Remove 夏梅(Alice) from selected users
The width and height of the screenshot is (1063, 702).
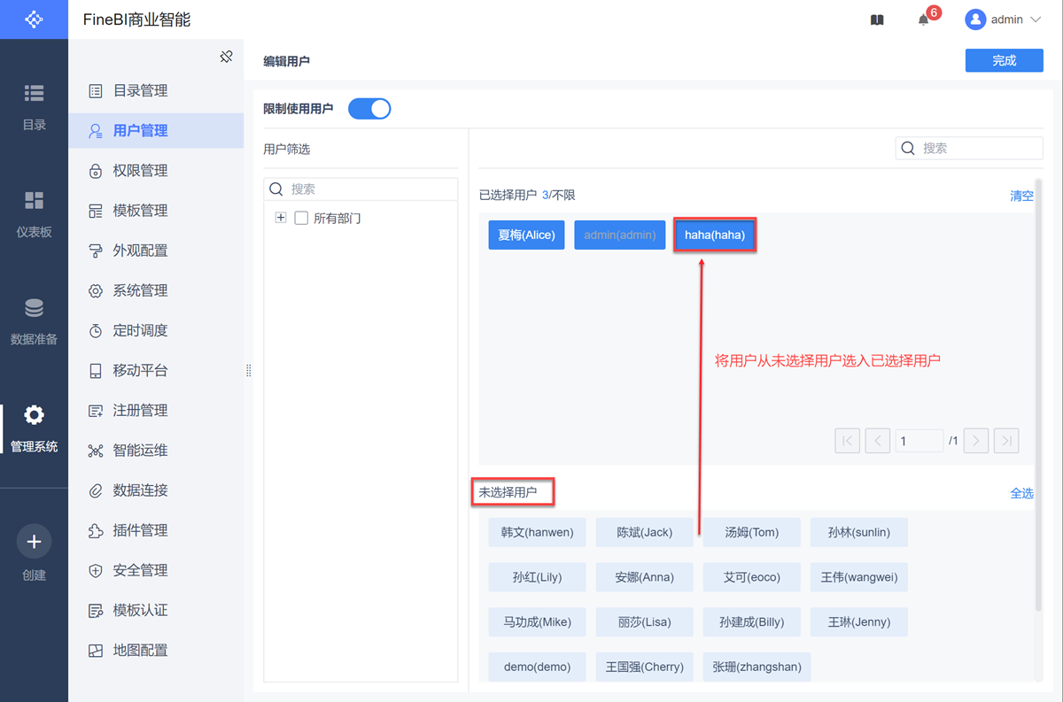click(526, 235)
